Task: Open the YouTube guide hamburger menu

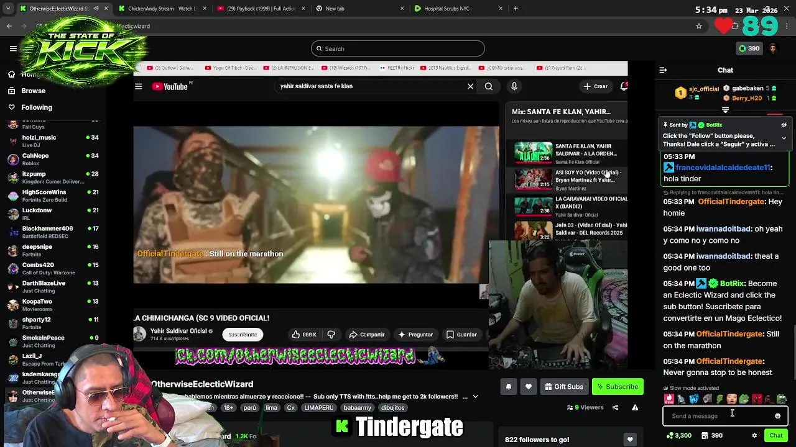Action: point(139,86)
